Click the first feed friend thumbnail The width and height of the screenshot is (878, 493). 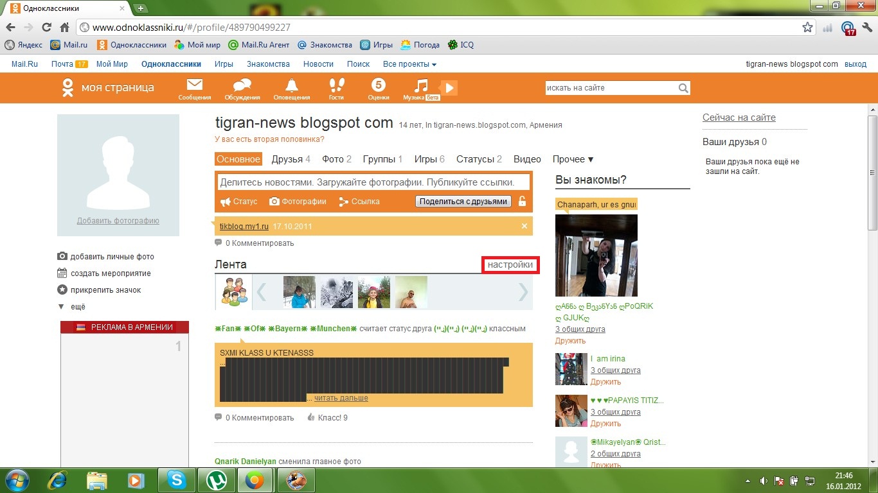(x=300, y=292)
